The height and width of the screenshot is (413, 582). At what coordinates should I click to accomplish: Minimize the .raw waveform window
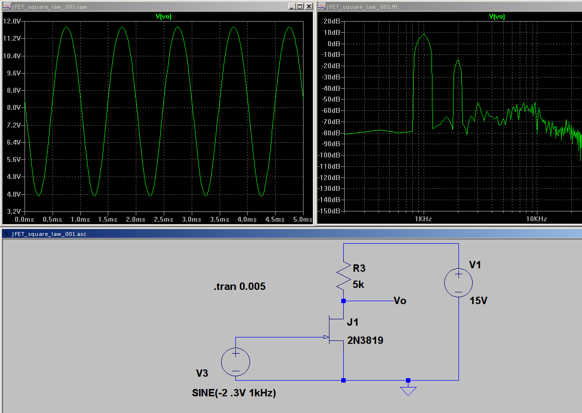coord(292,6)
